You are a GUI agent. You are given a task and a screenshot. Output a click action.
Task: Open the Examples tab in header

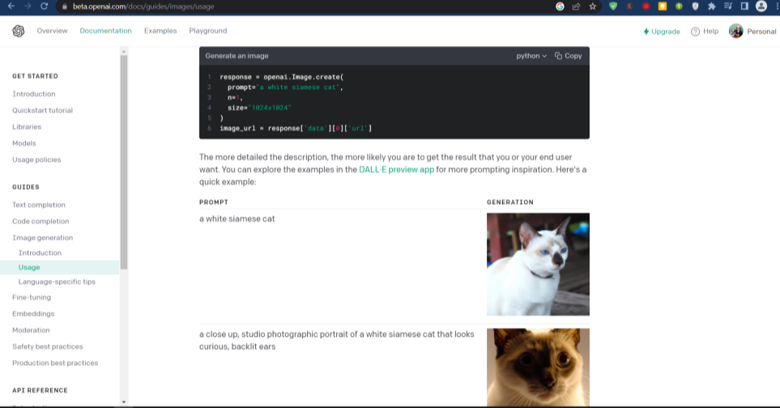click(x=160, y=31)
